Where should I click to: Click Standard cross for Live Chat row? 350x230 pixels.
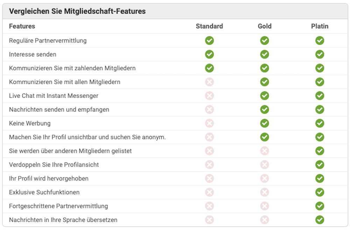click(209, 96)
